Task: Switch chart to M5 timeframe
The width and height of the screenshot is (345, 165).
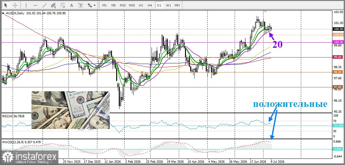Action: pos(113,5)
